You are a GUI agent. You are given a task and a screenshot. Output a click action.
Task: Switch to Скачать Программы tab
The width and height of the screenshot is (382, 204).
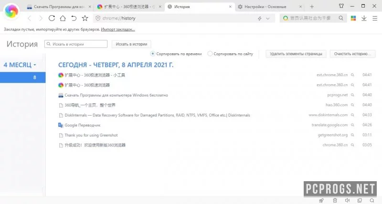click(58, 7)
